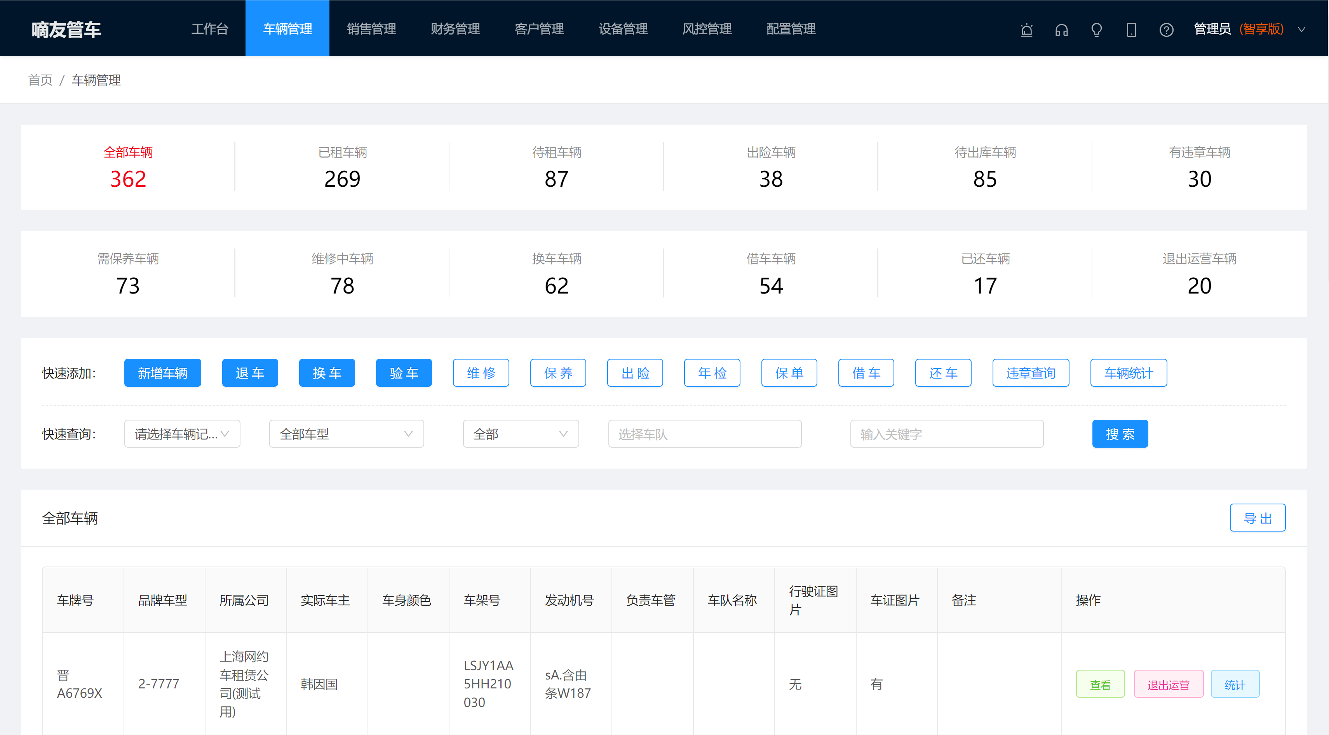Click the 还车 button
The height and width of the screenshot is (735, 1329).
pyautogui.click(x=944, y=372)
